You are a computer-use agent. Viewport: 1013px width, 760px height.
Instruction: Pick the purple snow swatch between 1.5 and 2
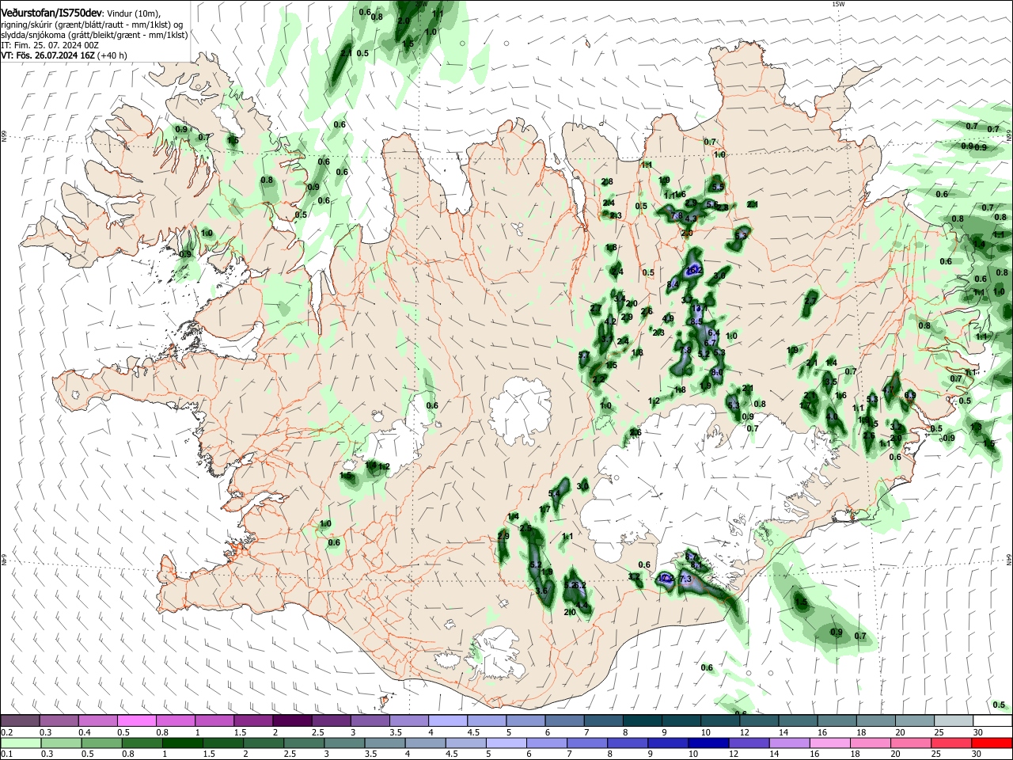[252, 721]
